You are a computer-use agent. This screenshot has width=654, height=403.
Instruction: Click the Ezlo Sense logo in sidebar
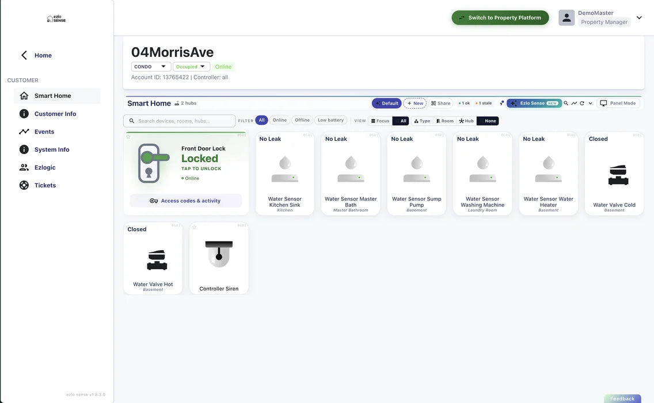(56, 19)
